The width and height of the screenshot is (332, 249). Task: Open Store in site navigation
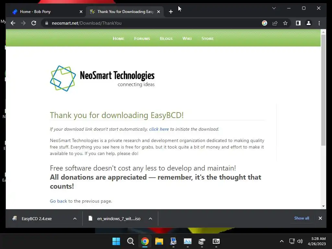click(207, 39)
